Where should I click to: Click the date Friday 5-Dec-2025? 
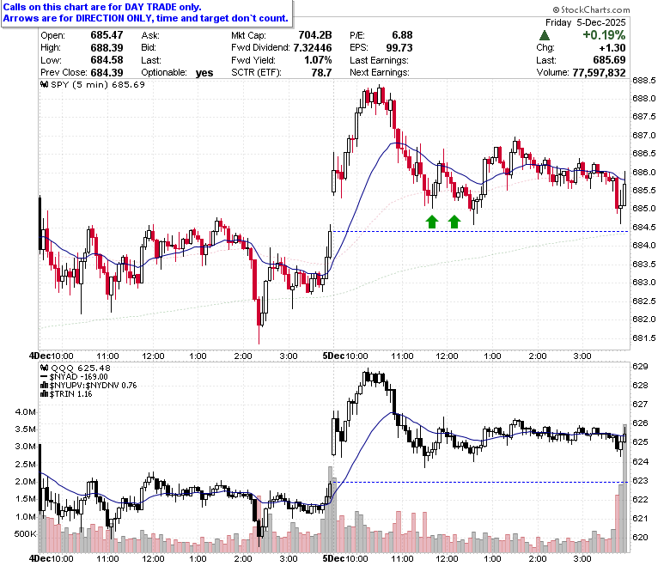click(586, 22)
